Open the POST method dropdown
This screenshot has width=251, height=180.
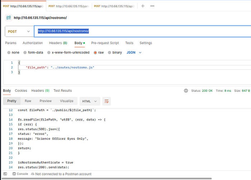(19, 32)
